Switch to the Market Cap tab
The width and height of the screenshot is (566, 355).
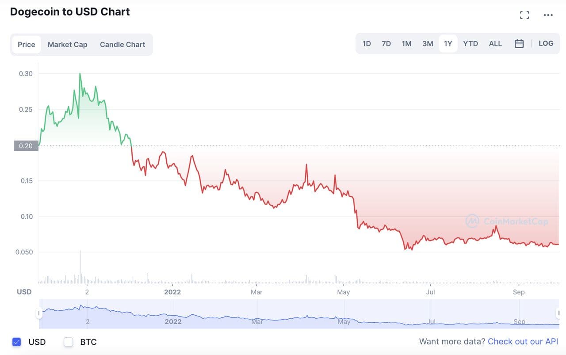coord(67,45)
